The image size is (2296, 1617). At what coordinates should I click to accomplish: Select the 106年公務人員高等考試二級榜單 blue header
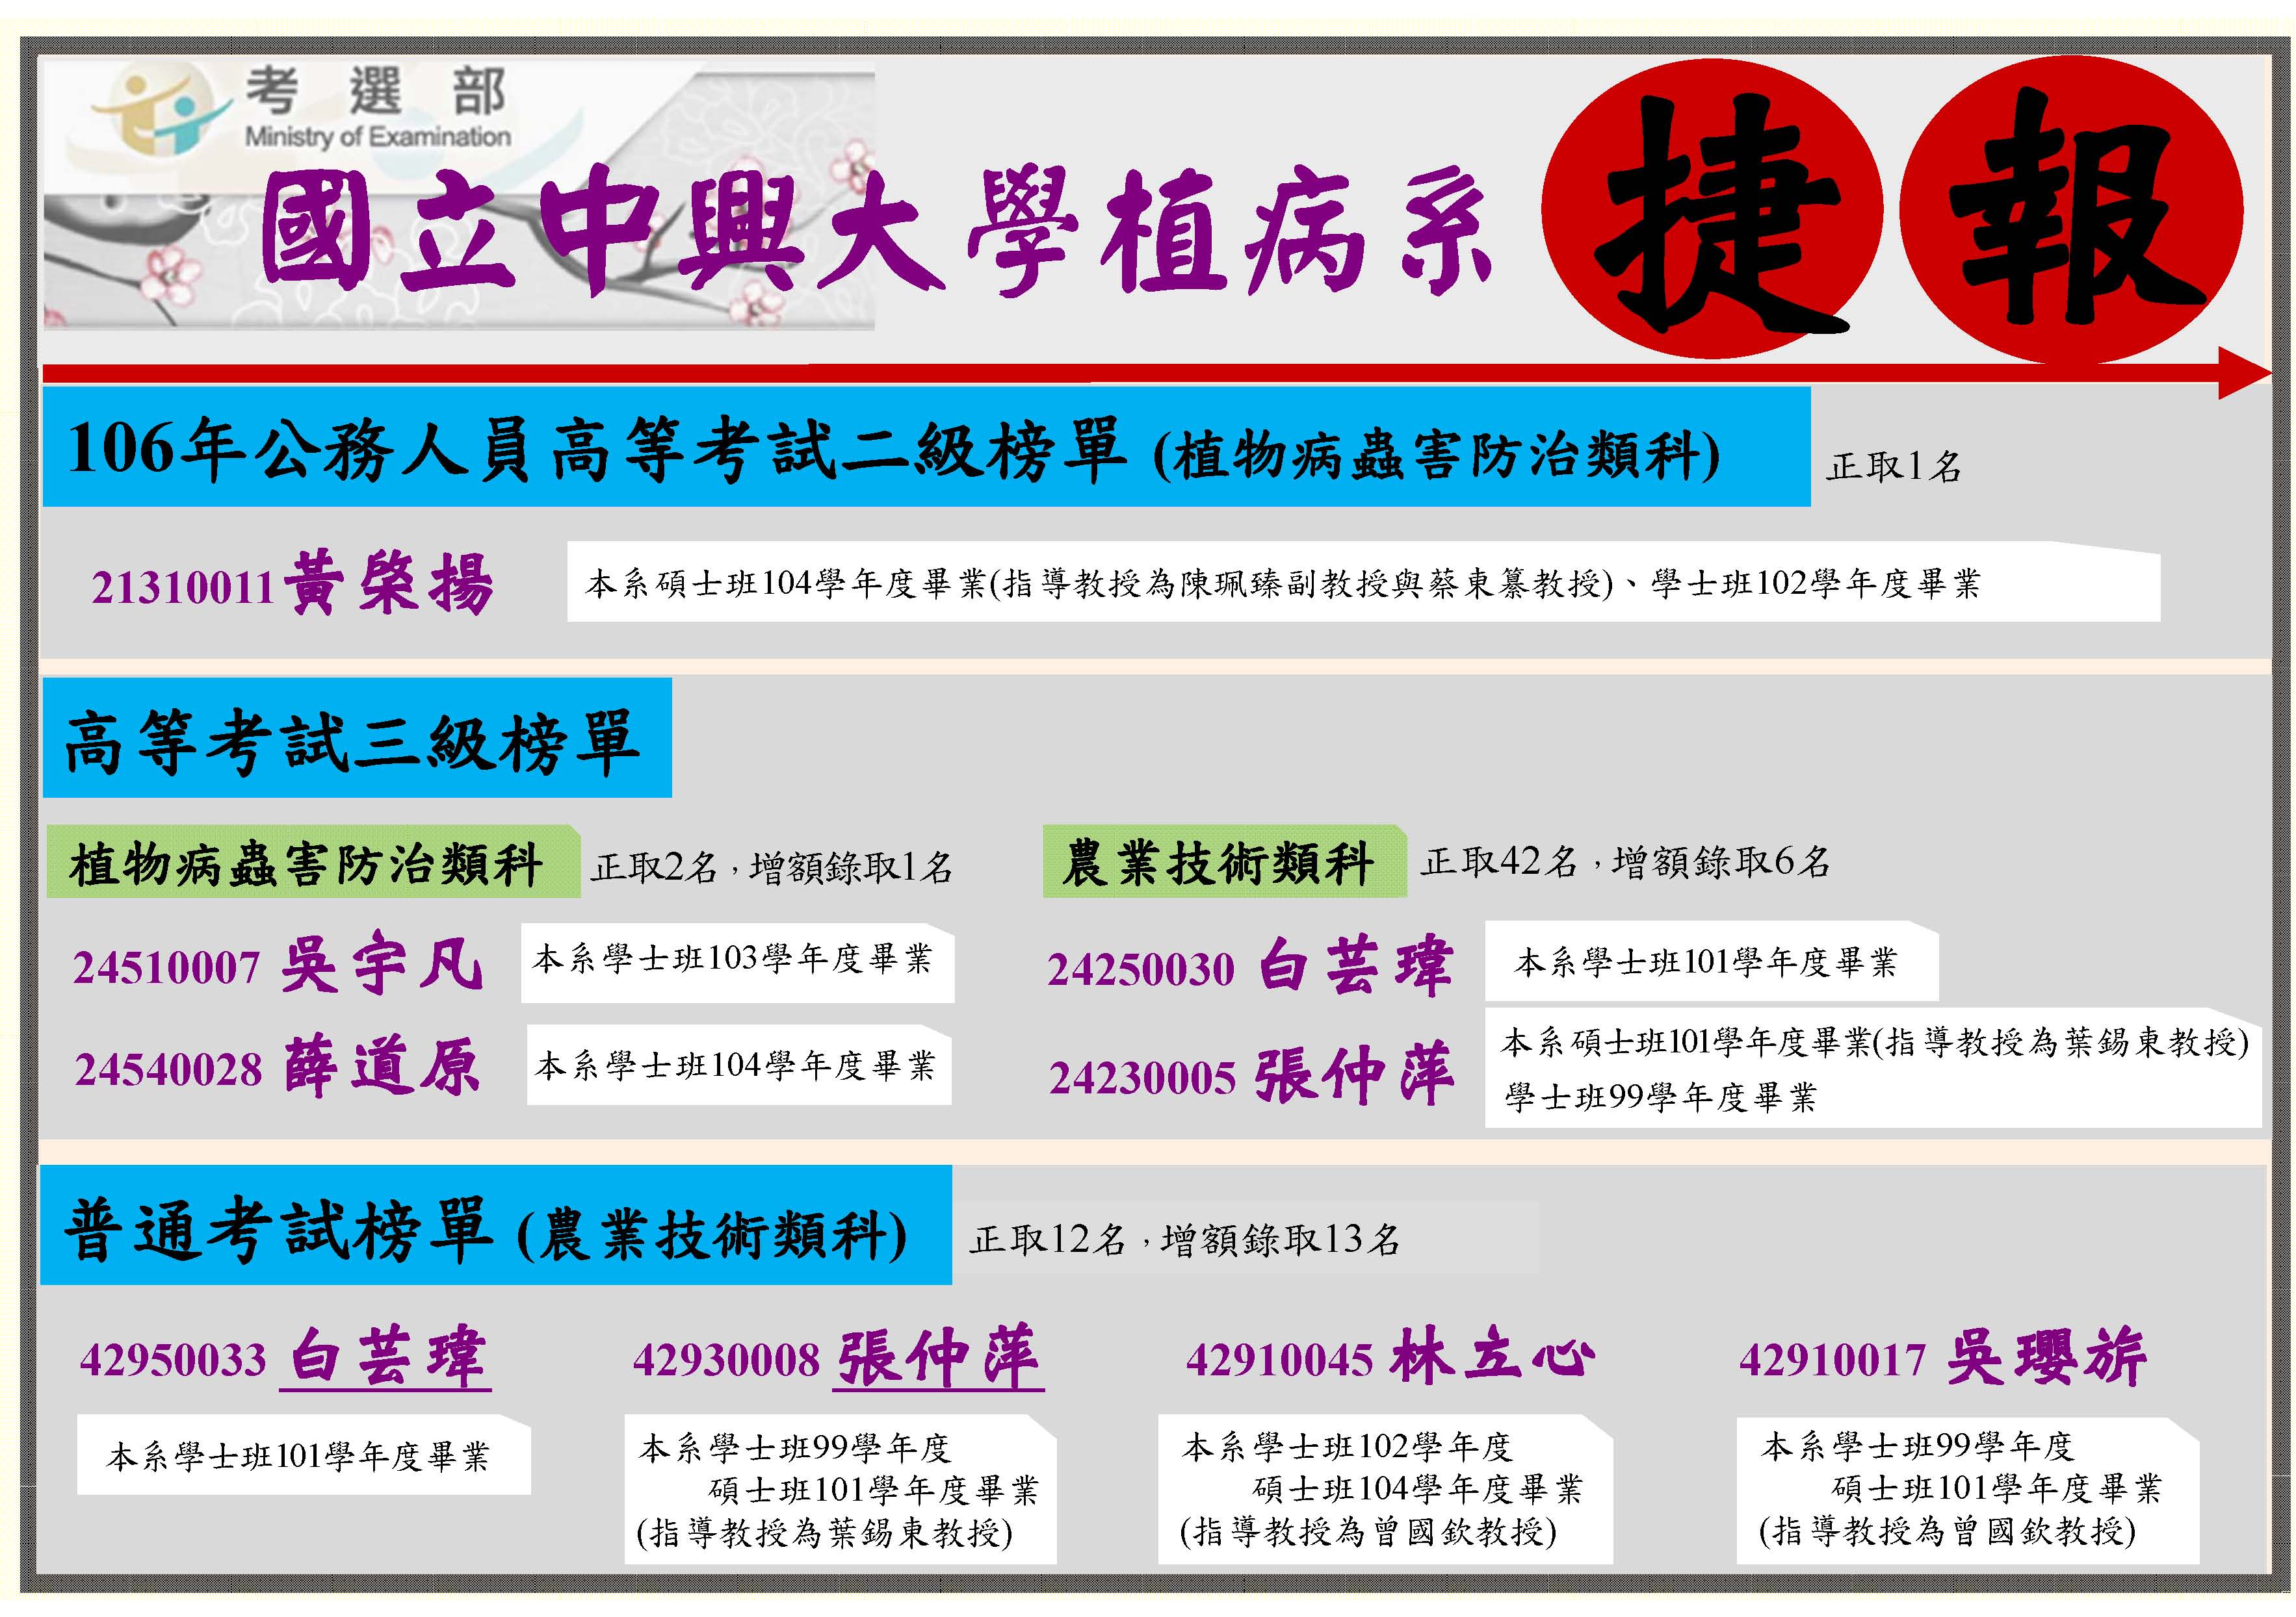(926, 448)
